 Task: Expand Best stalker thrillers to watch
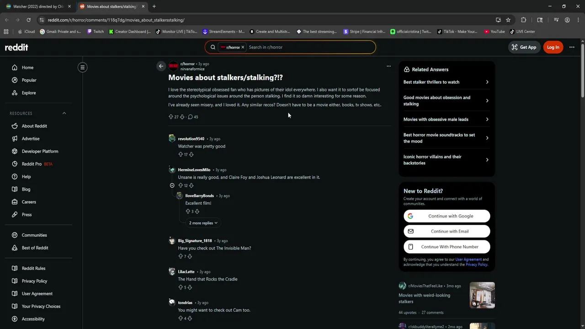[447, 82]
